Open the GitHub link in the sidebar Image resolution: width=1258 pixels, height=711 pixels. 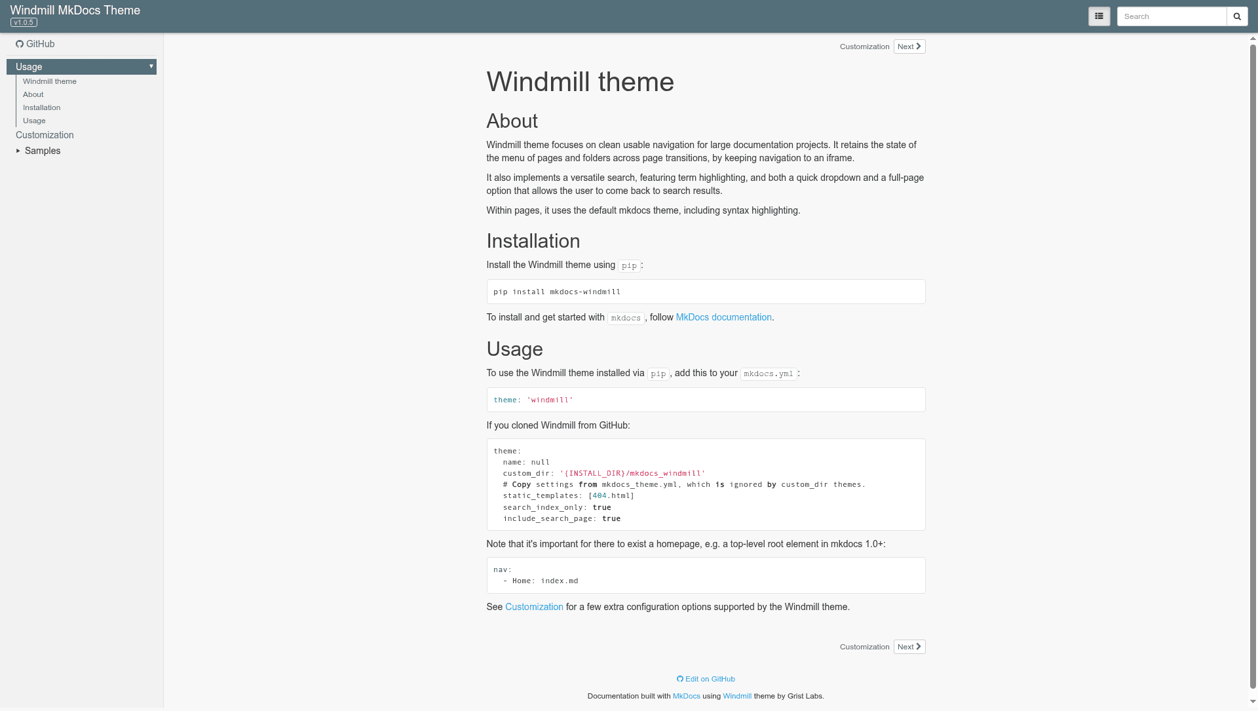(35, 44)
